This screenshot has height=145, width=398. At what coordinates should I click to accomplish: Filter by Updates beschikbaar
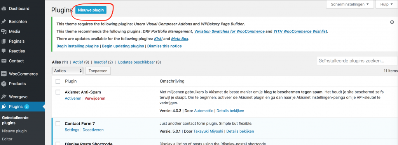(136, 62)
